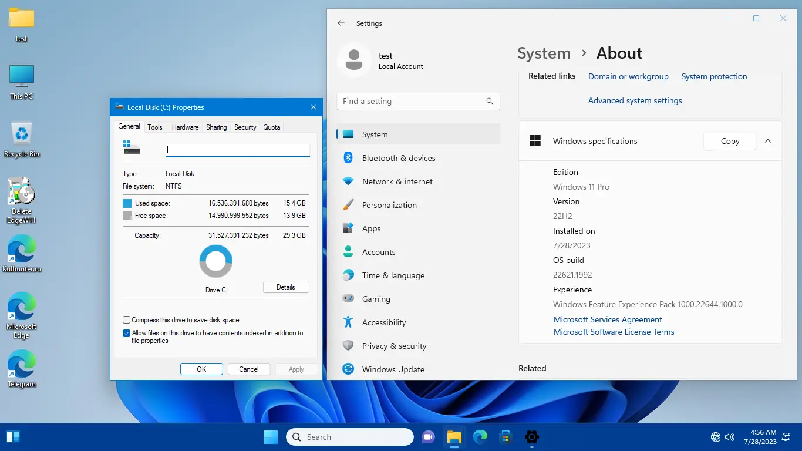This screenshot has width=802, height=451.
Task: Open Privacy & security settings
Action: pos(394,346)
